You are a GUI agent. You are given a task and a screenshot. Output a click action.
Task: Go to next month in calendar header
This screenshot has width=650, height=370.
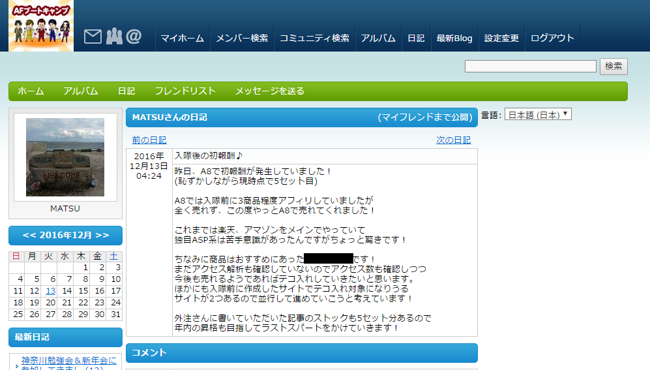pos(102,235)
